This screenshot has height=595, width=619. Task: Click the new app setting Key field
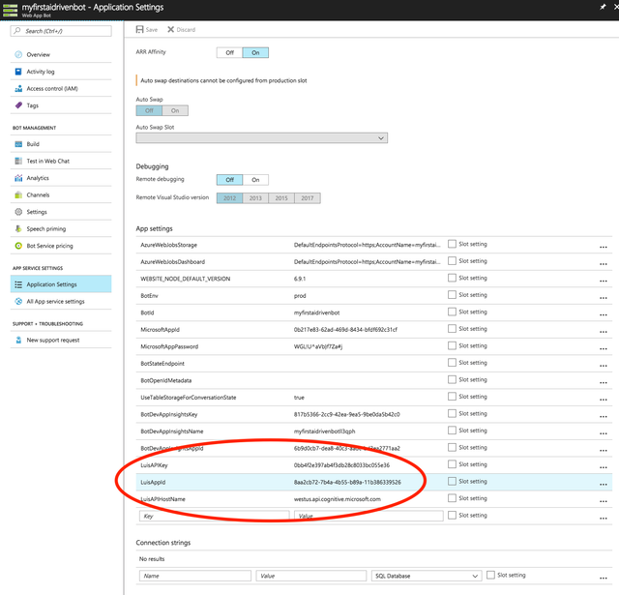pyautogui.click(x=214, y=516)
